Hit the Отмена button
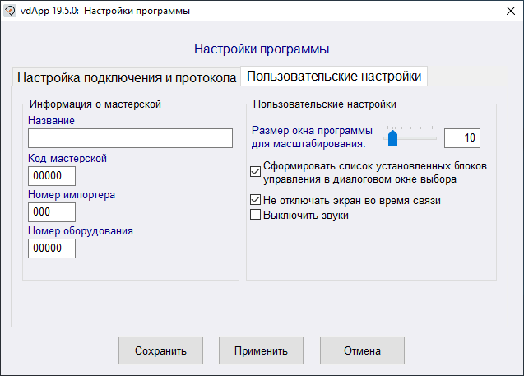Screen dimensions: 524x376 tap(362, 350)
